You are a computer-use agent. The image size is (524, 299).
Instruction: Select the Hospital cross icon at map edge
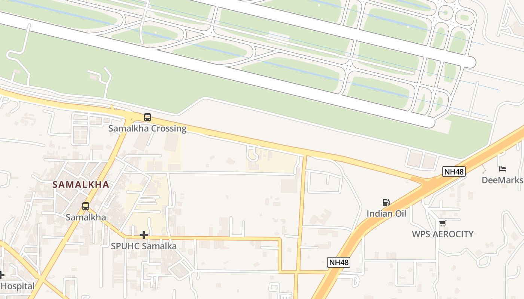click(x=1, y=275)
